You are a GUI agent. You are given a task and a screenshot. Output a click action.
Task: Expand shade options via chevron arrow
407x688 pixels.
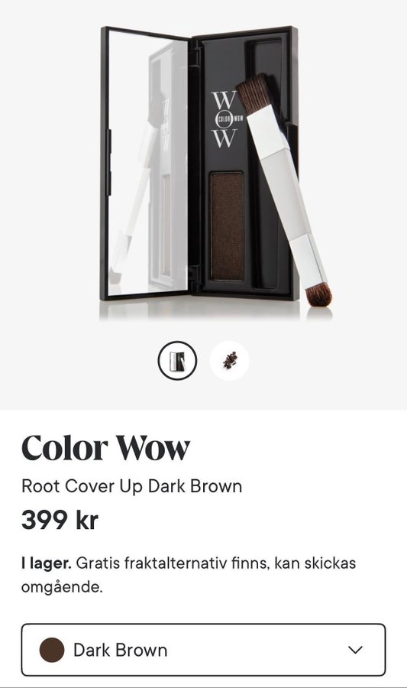(x=355, y=650)
